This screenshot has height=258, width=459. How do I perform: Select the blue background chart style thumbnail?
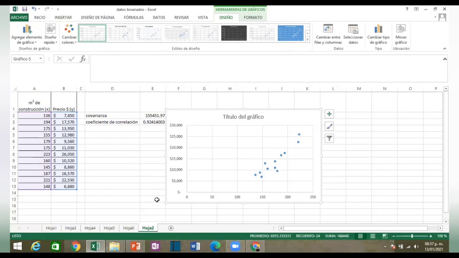[x=290, y=33]
